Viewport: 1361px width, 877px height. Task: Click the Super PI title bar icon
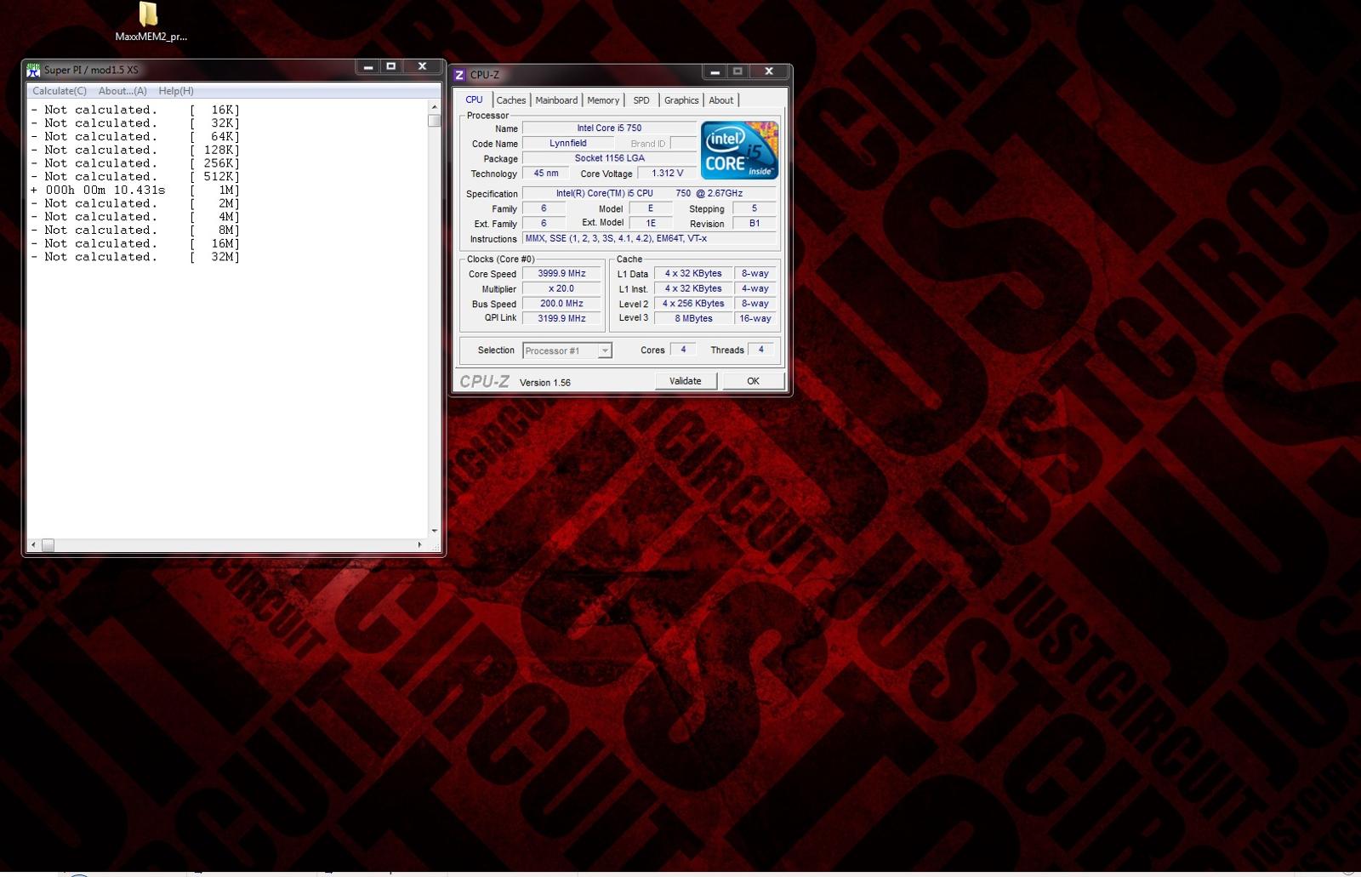[33, 70]
